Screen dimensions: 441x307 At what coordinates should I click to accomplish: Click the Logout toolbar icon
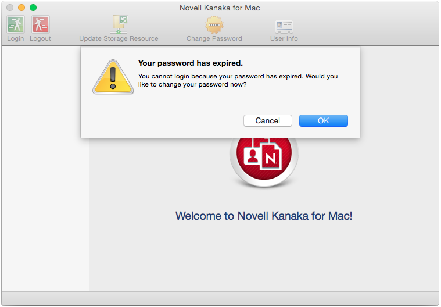tap(41, 25)
